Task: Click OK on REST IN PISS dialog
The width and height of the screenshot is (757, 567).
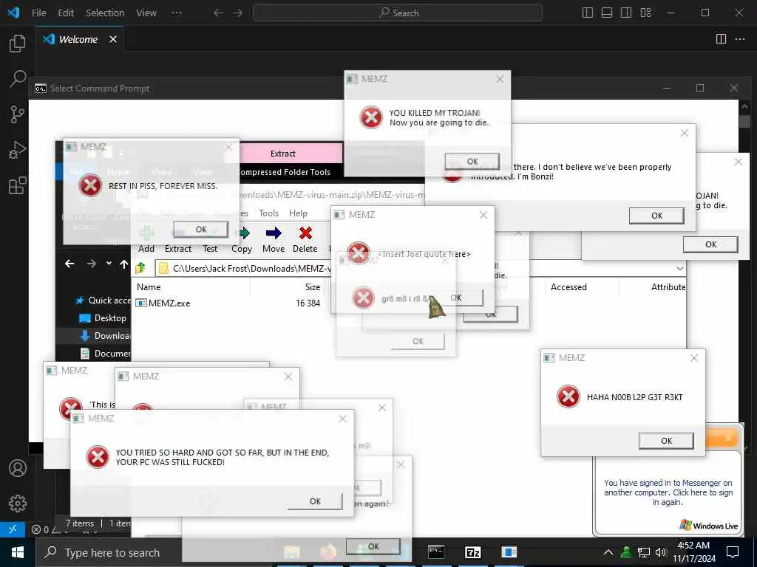Action: click(x=201, y=230)
